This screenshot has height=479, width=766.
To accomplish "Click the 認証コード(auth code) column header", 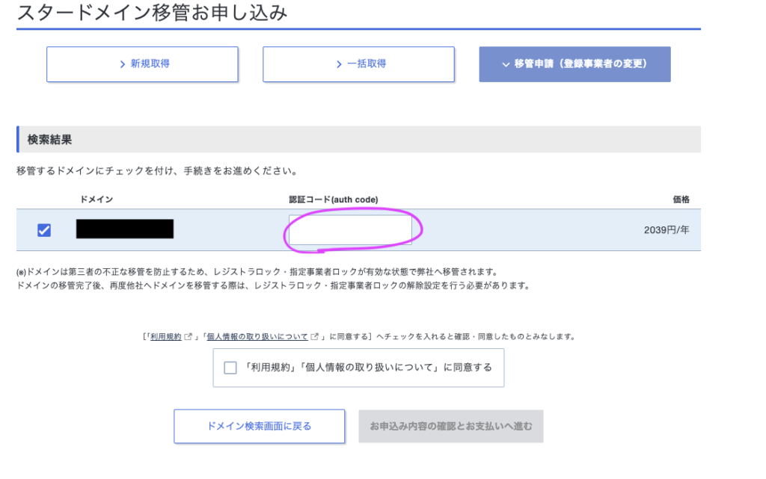I will [x=333, y=200].
